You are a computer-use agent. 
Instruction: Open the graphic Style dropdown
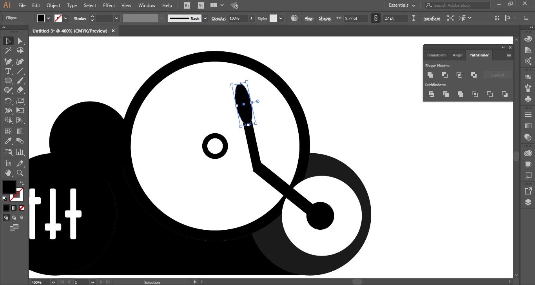pos(281,18)
